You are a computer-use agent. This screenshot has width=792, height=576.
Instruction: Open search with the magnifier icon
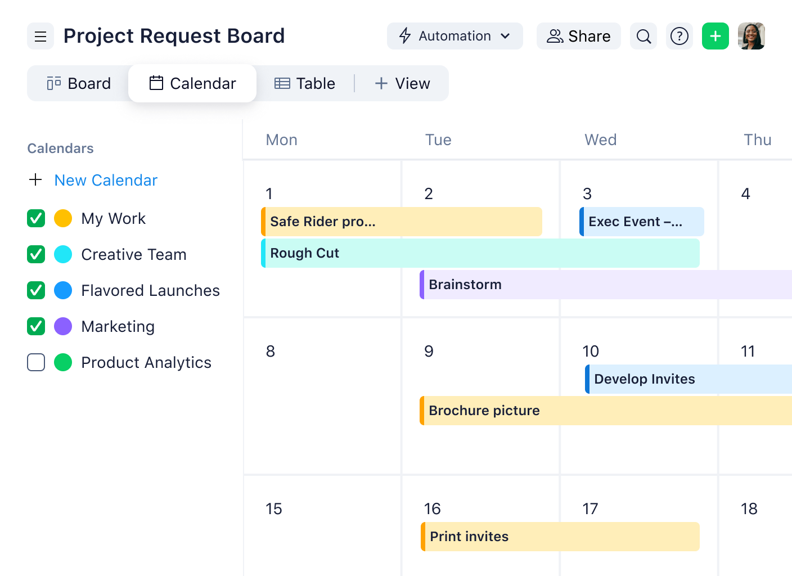643,36
